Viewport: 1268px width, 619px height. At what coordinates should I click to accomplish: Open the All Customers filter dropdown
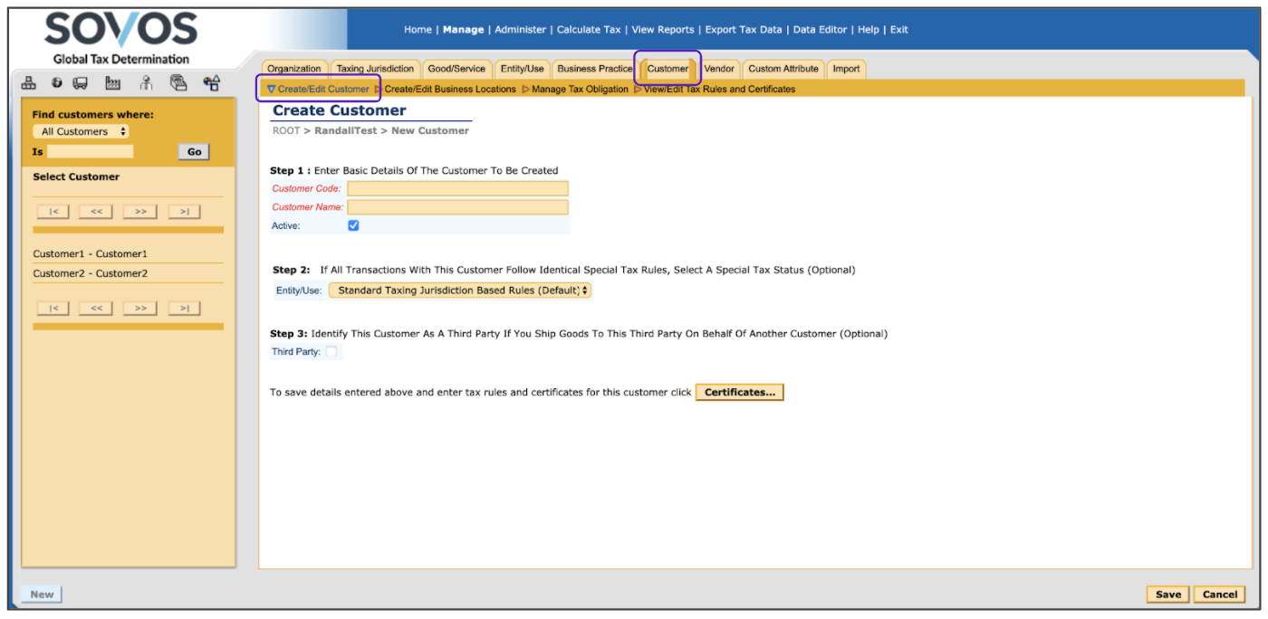click(x=81, y=132)
